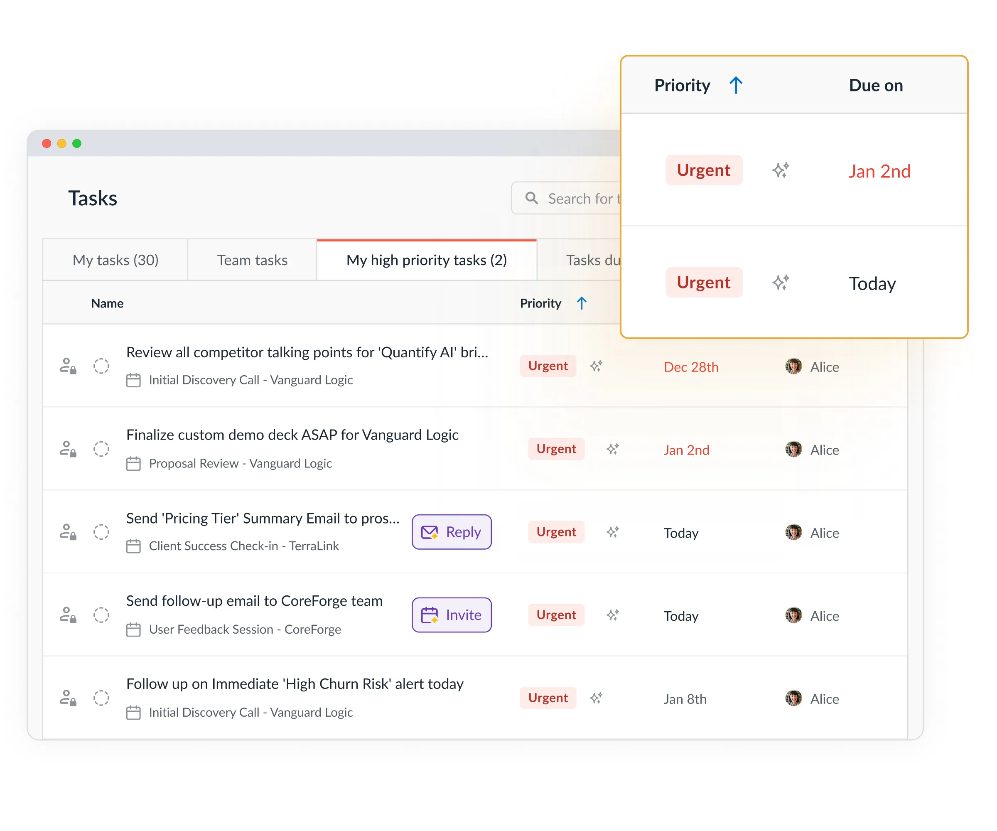Click sparkle icon on CoreForge follow-up row
This screenshot has width=997, height=831.
[x=612, y=615]
